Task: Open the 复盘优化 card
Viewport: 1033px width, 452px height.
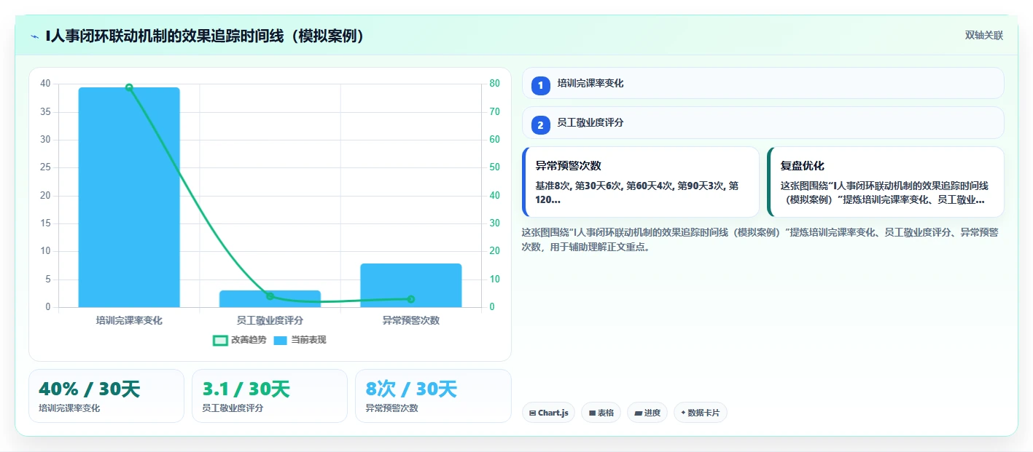Action: coord(886,182)
